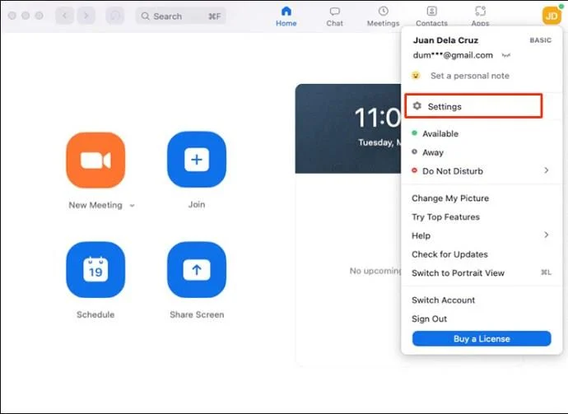Click the emoji icon beside personal note

pos(416,76)
